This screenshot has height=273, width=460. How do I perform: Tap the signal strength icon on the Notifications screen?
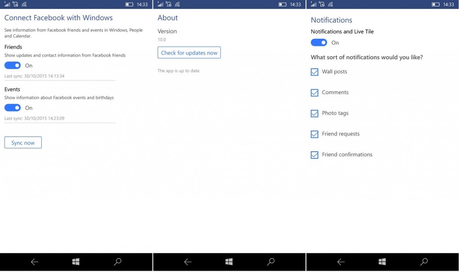313,4
